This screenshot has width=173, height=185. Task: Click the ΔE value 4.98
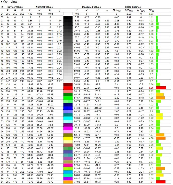[151, 138]
